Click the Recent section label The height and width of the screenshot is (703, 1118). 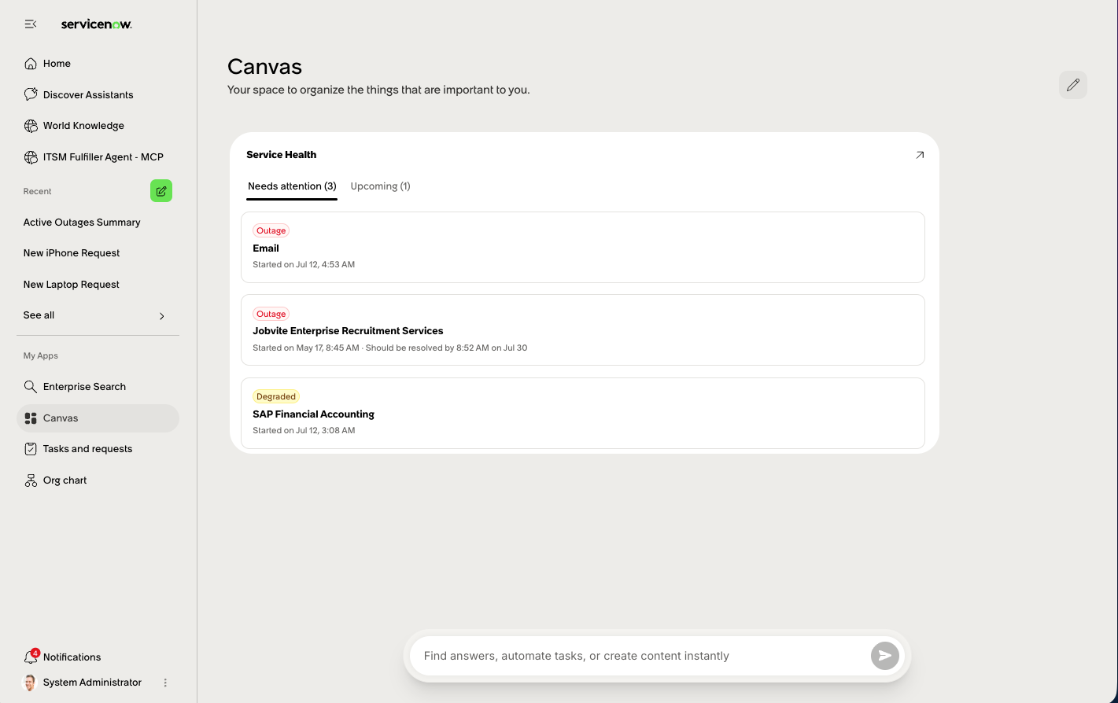(38, 192)
